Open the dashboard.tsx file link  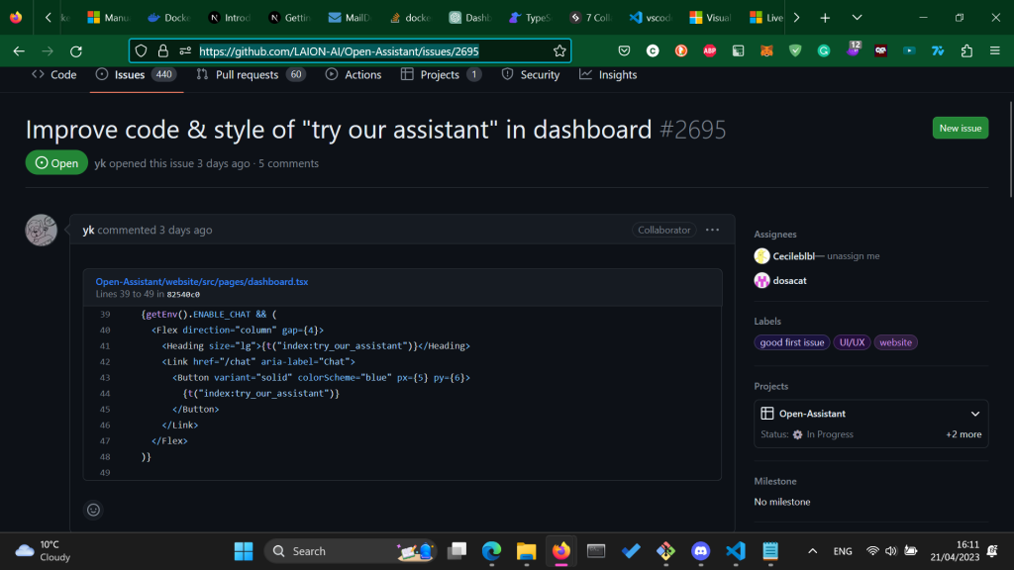(202, 282)
